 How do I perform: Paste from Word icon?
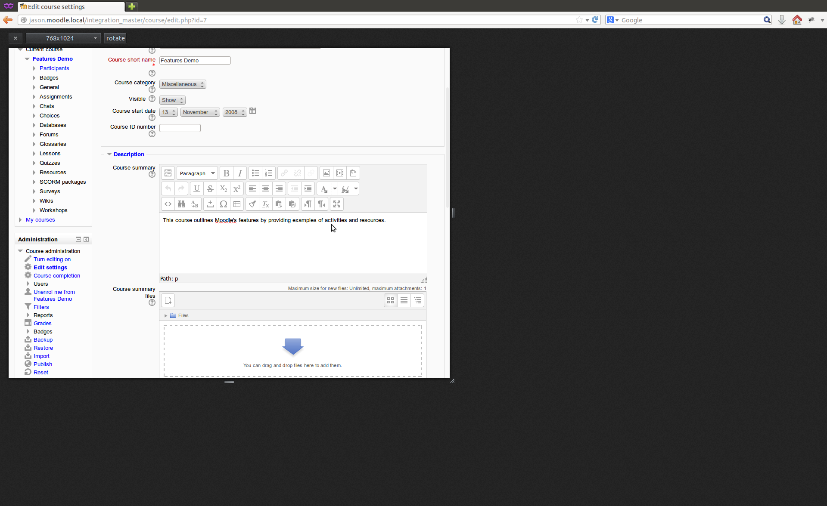[292, 204]
